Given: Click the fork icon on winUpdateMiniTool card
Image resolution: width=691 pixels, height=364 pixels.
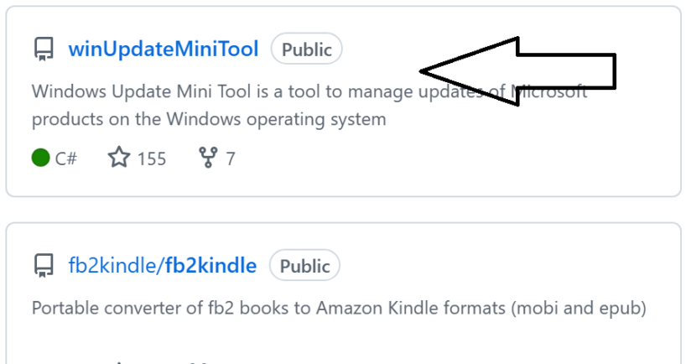Looking at the screenshot, I should tap(207, 158).
